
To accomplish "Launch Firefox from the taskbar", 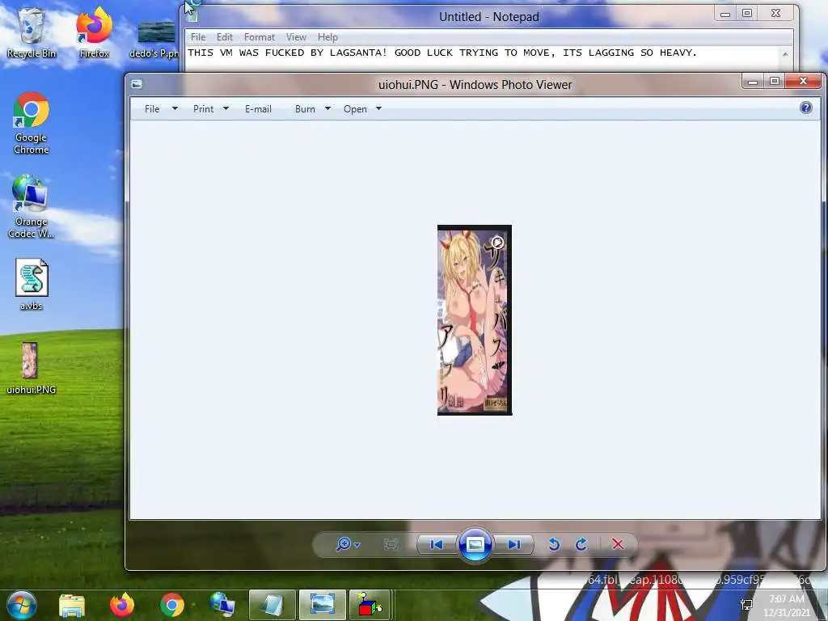I will (122, 605).
